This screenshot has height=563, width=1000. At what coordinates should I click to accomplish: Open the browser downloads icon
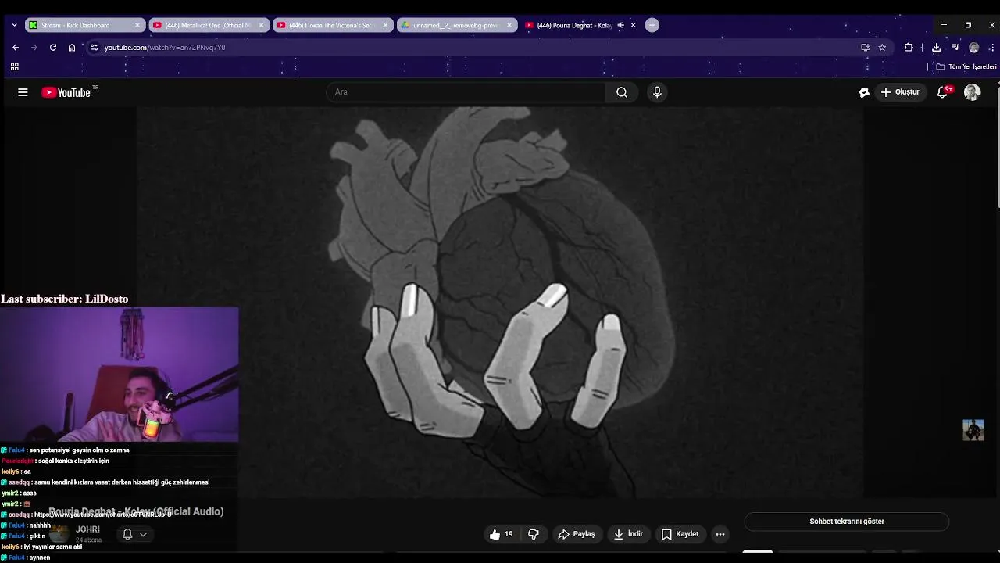click(x=936, y=47)
